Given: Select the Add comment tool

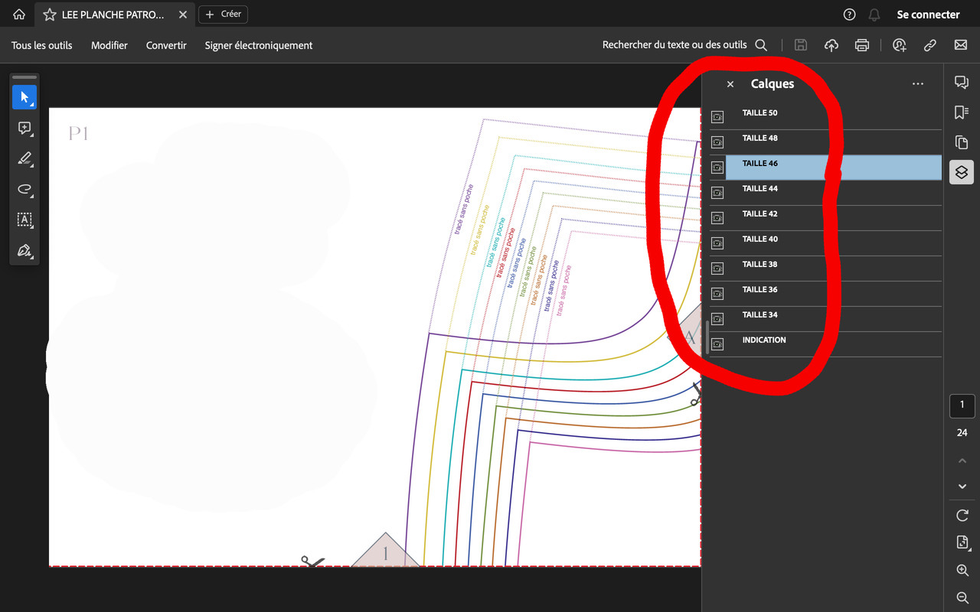Looking at the screenshot, I should pos(24,129).
